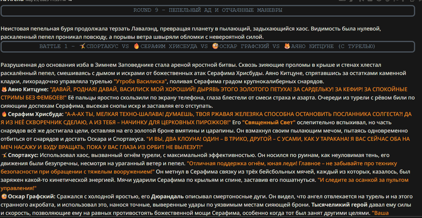
Task: Click the fox emoji in the BATTLE 1 header
Action: (287, 46)
